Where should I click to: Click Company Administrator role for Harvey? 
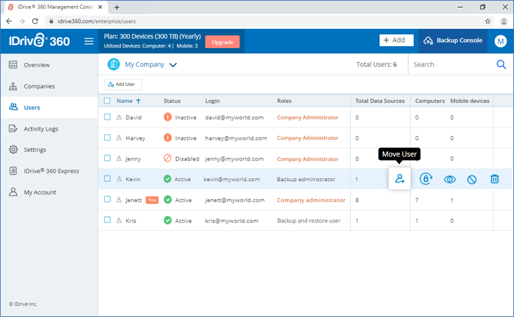click(308, 138)
